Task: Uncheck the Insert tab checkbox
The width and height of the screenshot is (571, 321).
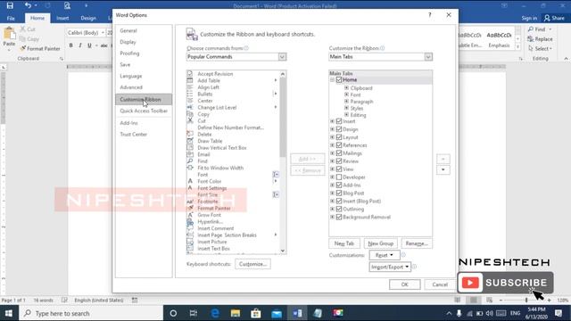Action: [x=339, y=121]
